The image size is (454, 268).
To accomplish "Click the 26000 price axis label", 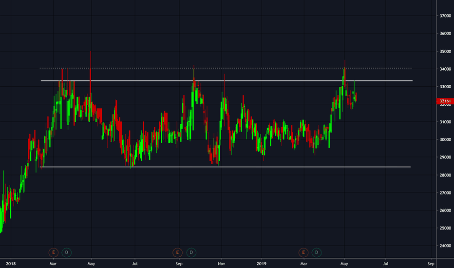I will (x=445, y=211).
